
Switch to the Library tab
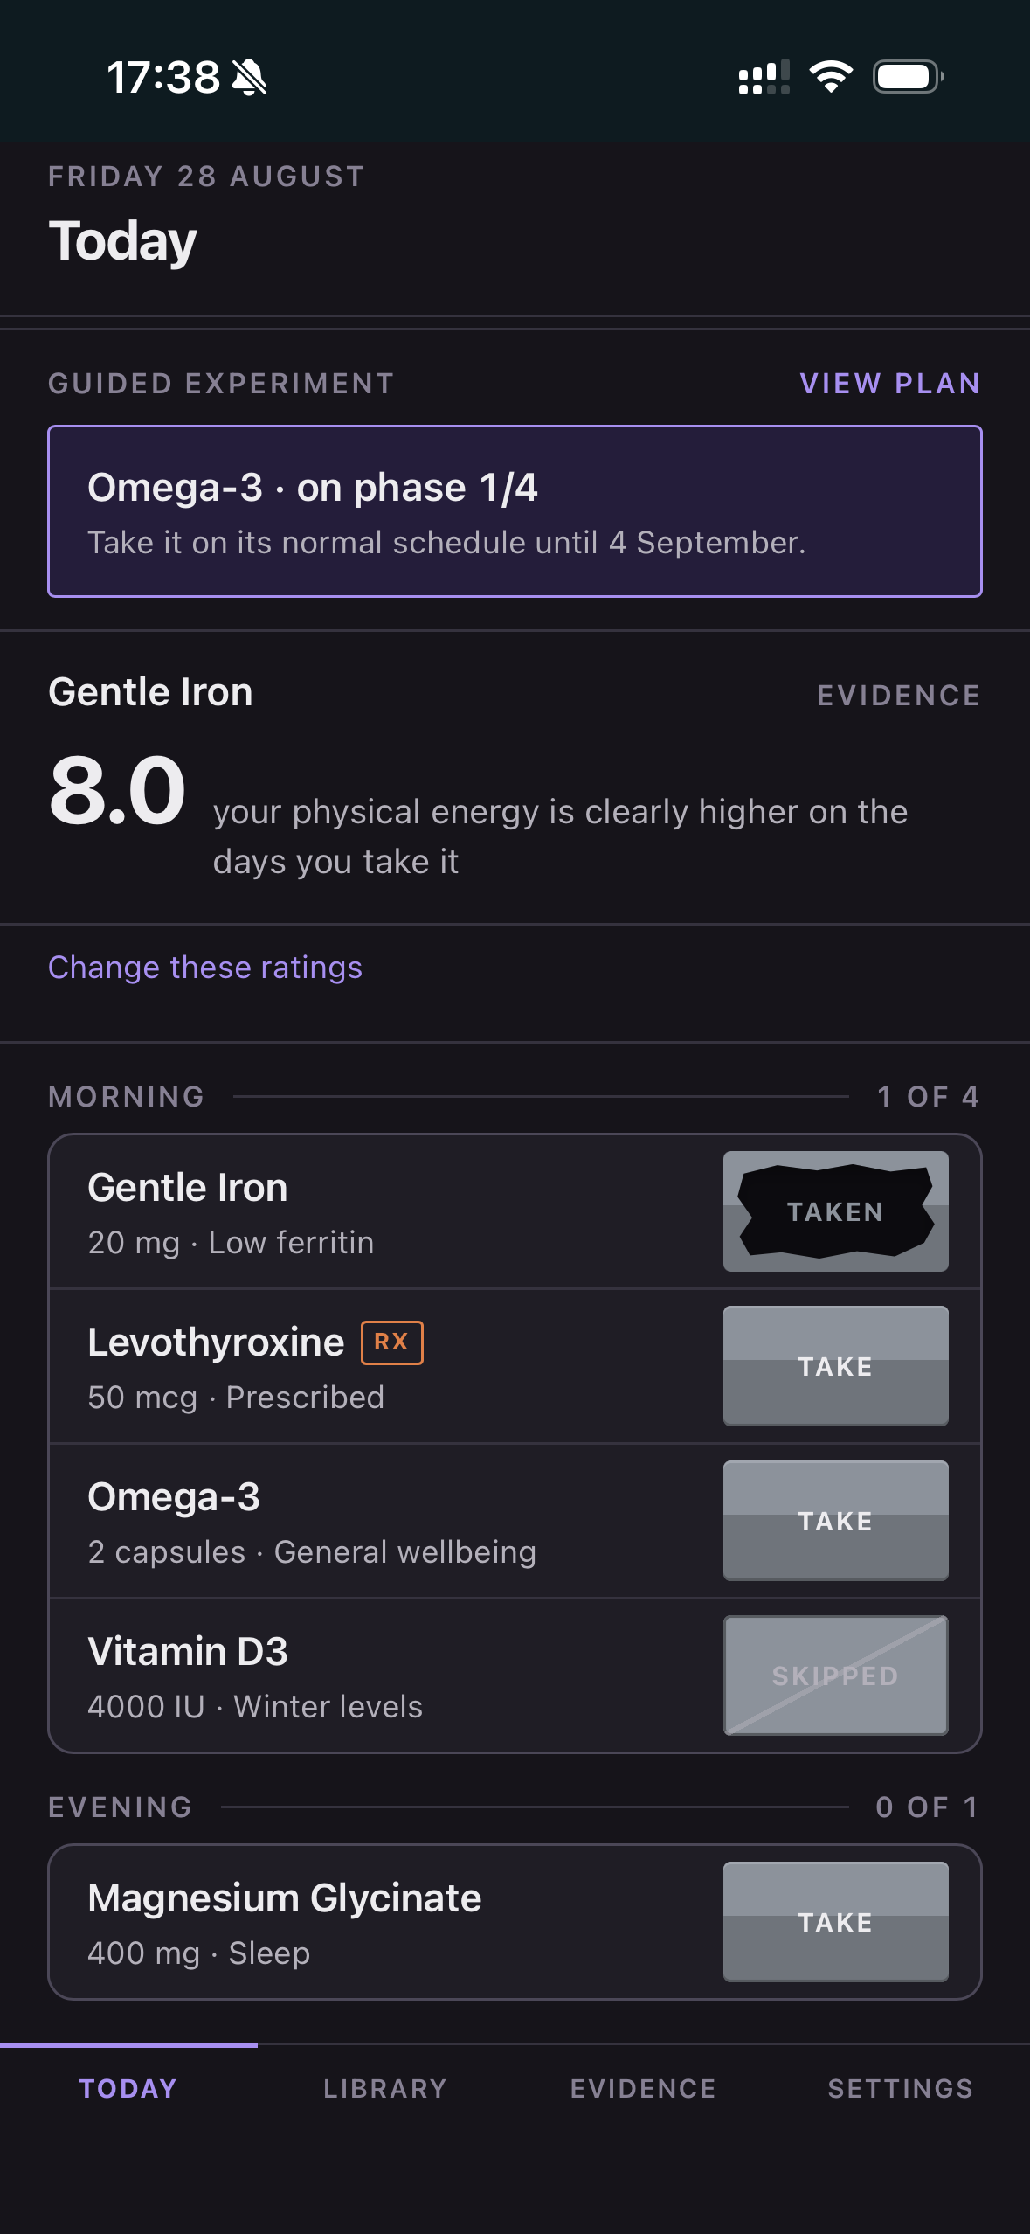click(x=385, y=2089)
